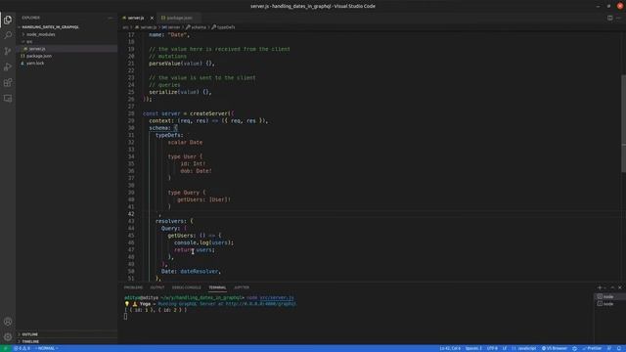
Task: Open the Search view icon
Action: [8, 35]
